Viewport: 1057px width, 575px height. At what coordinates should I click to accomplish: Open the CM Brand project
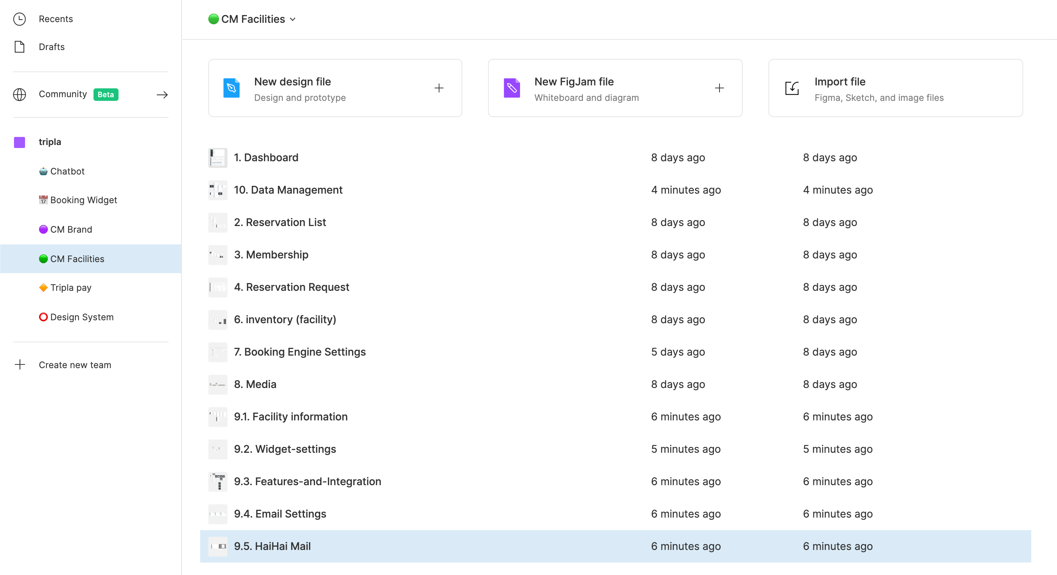tap(71, 229)
